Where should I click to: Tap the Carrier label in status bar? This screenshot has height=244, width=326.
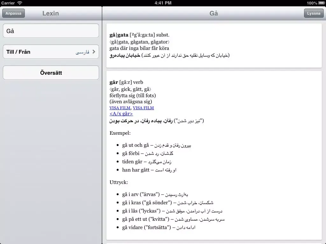coord(8,3)
